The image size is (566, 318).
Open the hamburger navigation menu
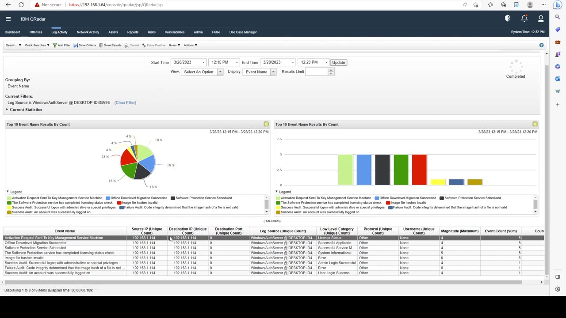8,19
